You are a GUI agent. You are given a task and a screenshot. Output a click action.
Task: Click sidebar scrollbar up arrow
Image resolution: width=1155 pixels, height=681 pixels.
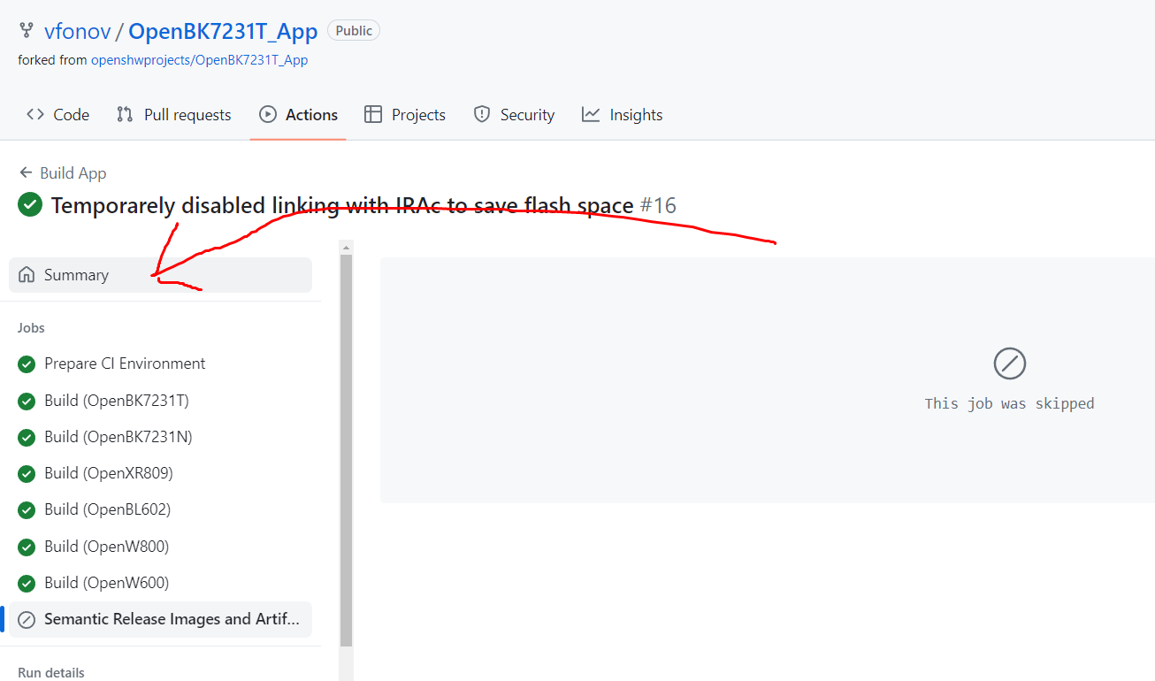[x=346, y=247]
